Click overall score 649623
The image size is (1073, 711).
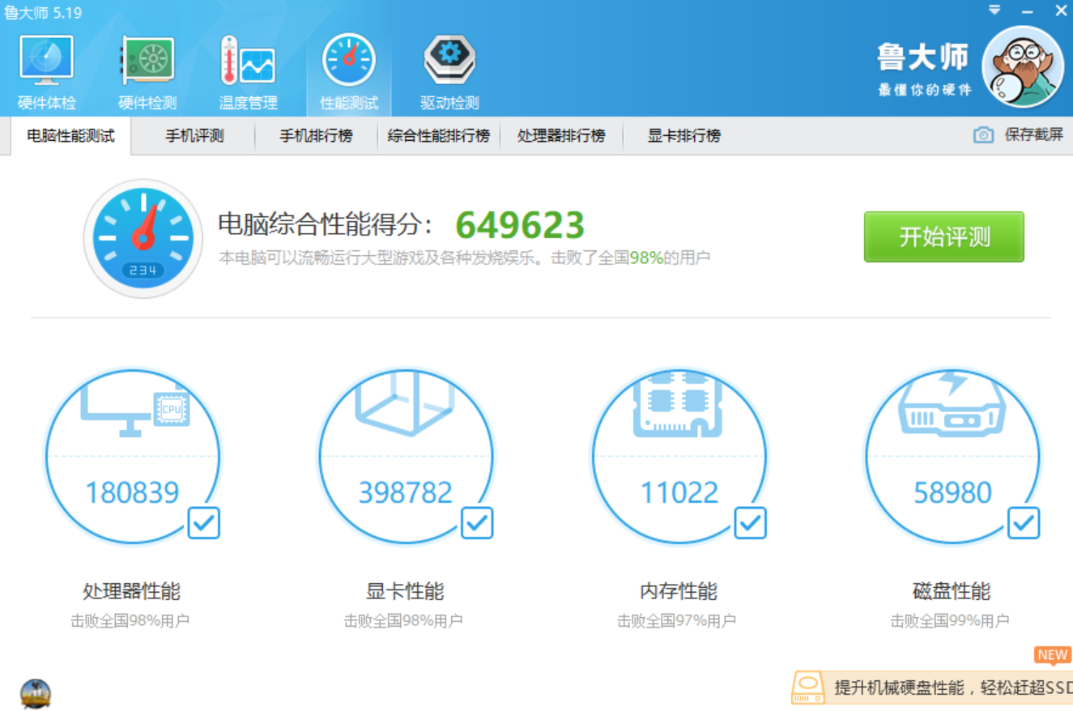(520, 225)
